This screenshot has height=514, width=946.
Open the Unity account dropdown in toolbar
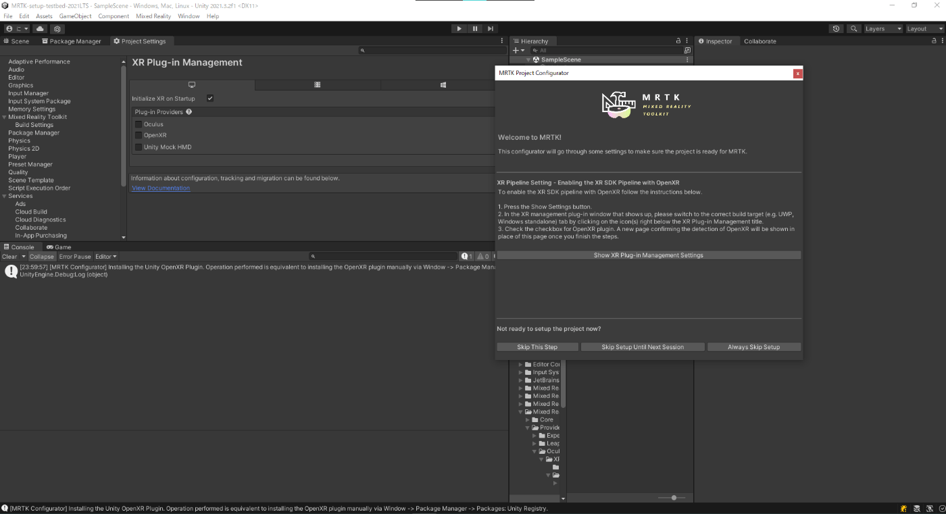pyautogui.click(x=17, y=28)
